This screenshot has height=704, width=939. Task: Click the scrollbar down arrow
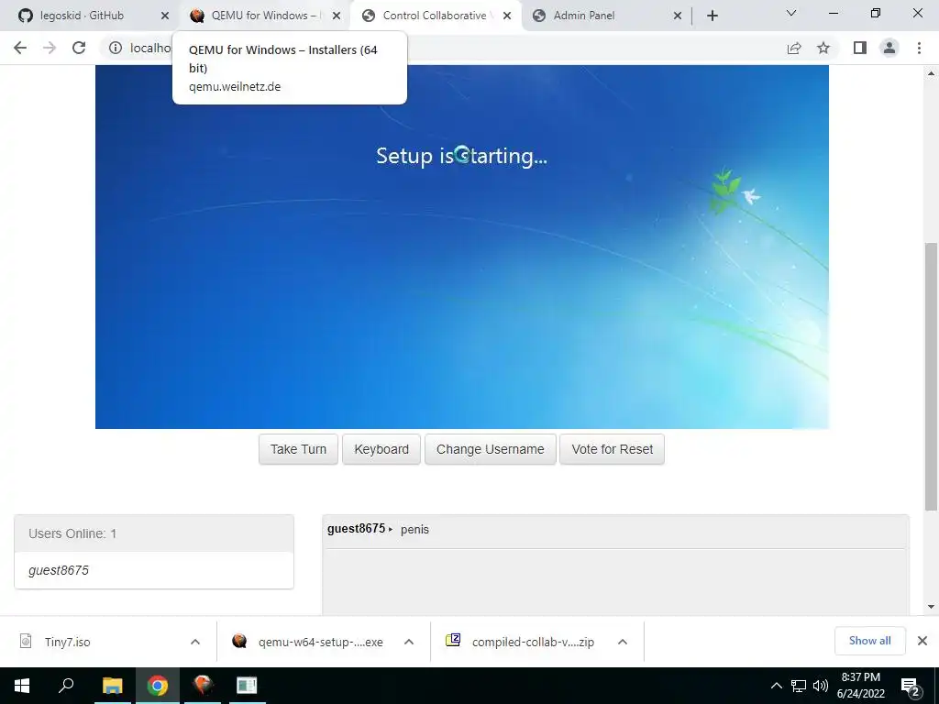click(x=931, y=607)
